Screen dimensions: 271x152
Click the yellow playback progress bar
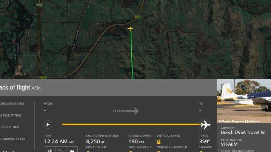tap(131, 124)
